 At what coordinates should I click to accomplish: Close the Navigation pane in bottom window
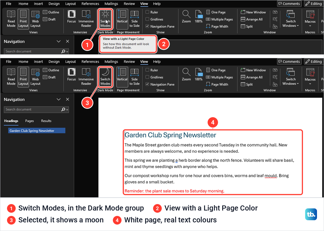click(x=67, y=99)
